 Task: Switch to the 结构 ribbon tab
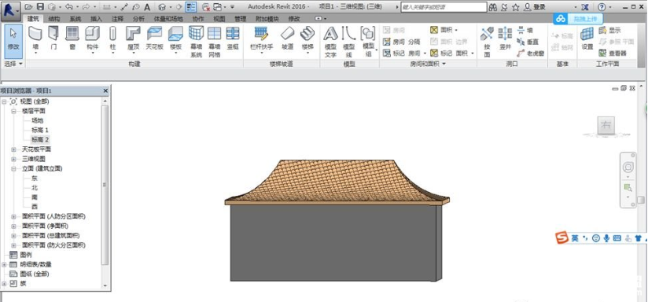54,19
